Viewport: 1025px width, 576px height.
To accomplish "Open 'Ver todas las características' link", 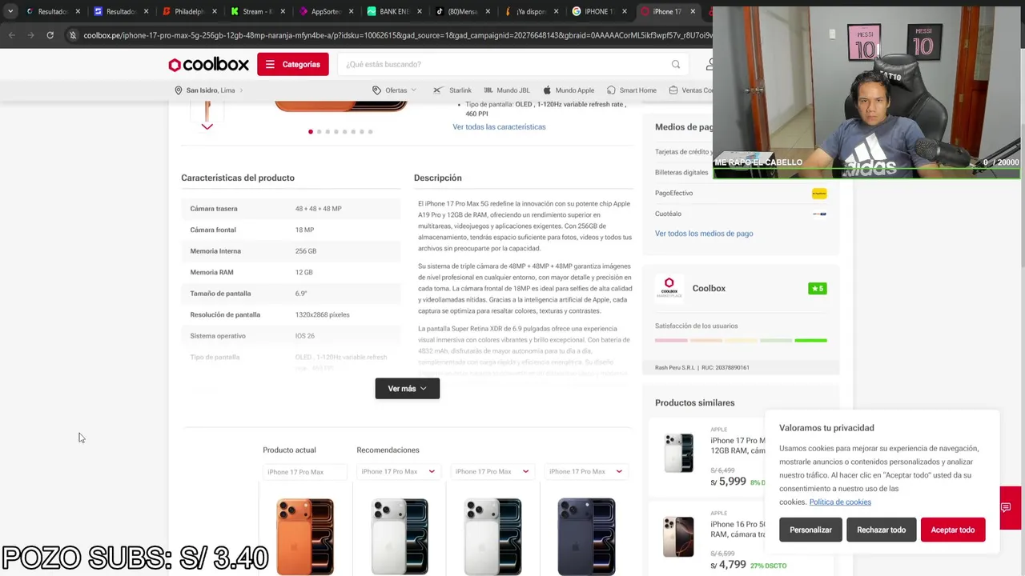I will 499,126.
